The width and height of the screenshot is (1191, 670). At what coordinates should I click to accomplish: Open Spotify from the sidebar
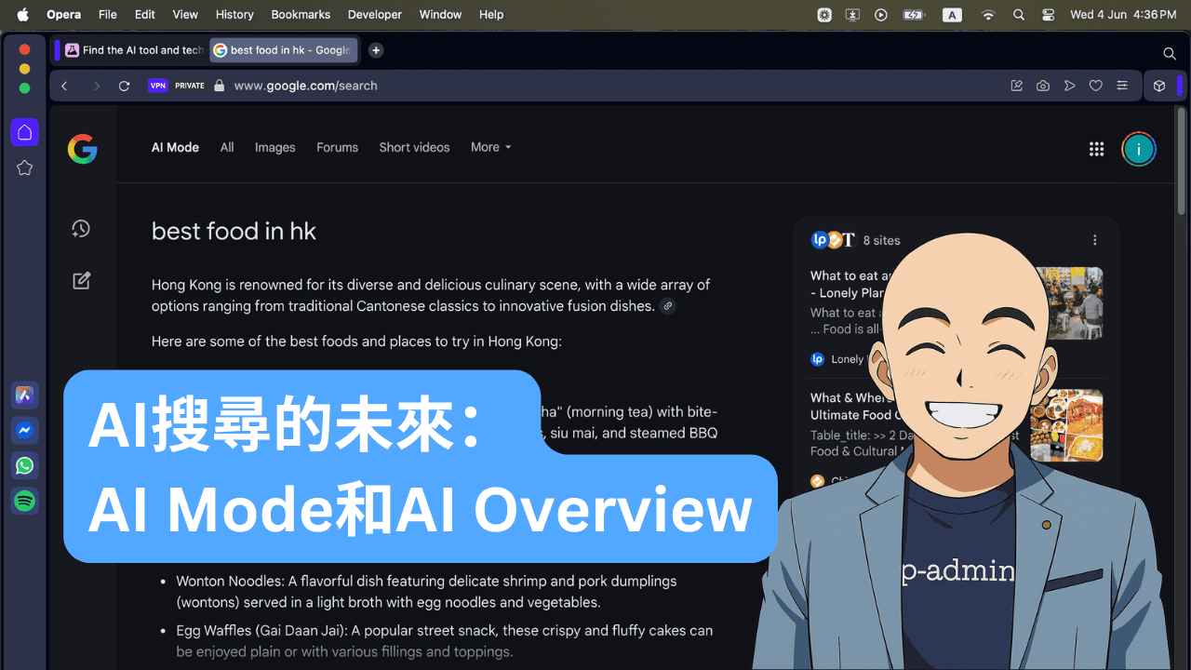(x=24, y=501)
